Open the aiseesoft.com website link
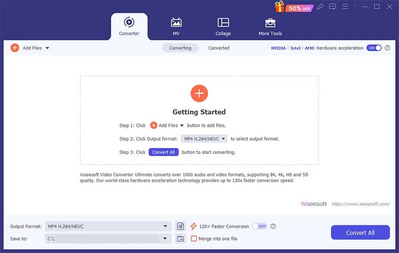399x253 pixels. (x=361, y=204)
